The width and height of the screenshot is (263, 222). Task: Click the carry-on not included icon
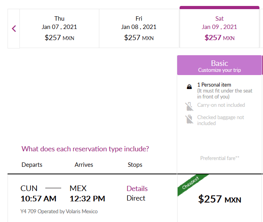(x=189, y=106)
